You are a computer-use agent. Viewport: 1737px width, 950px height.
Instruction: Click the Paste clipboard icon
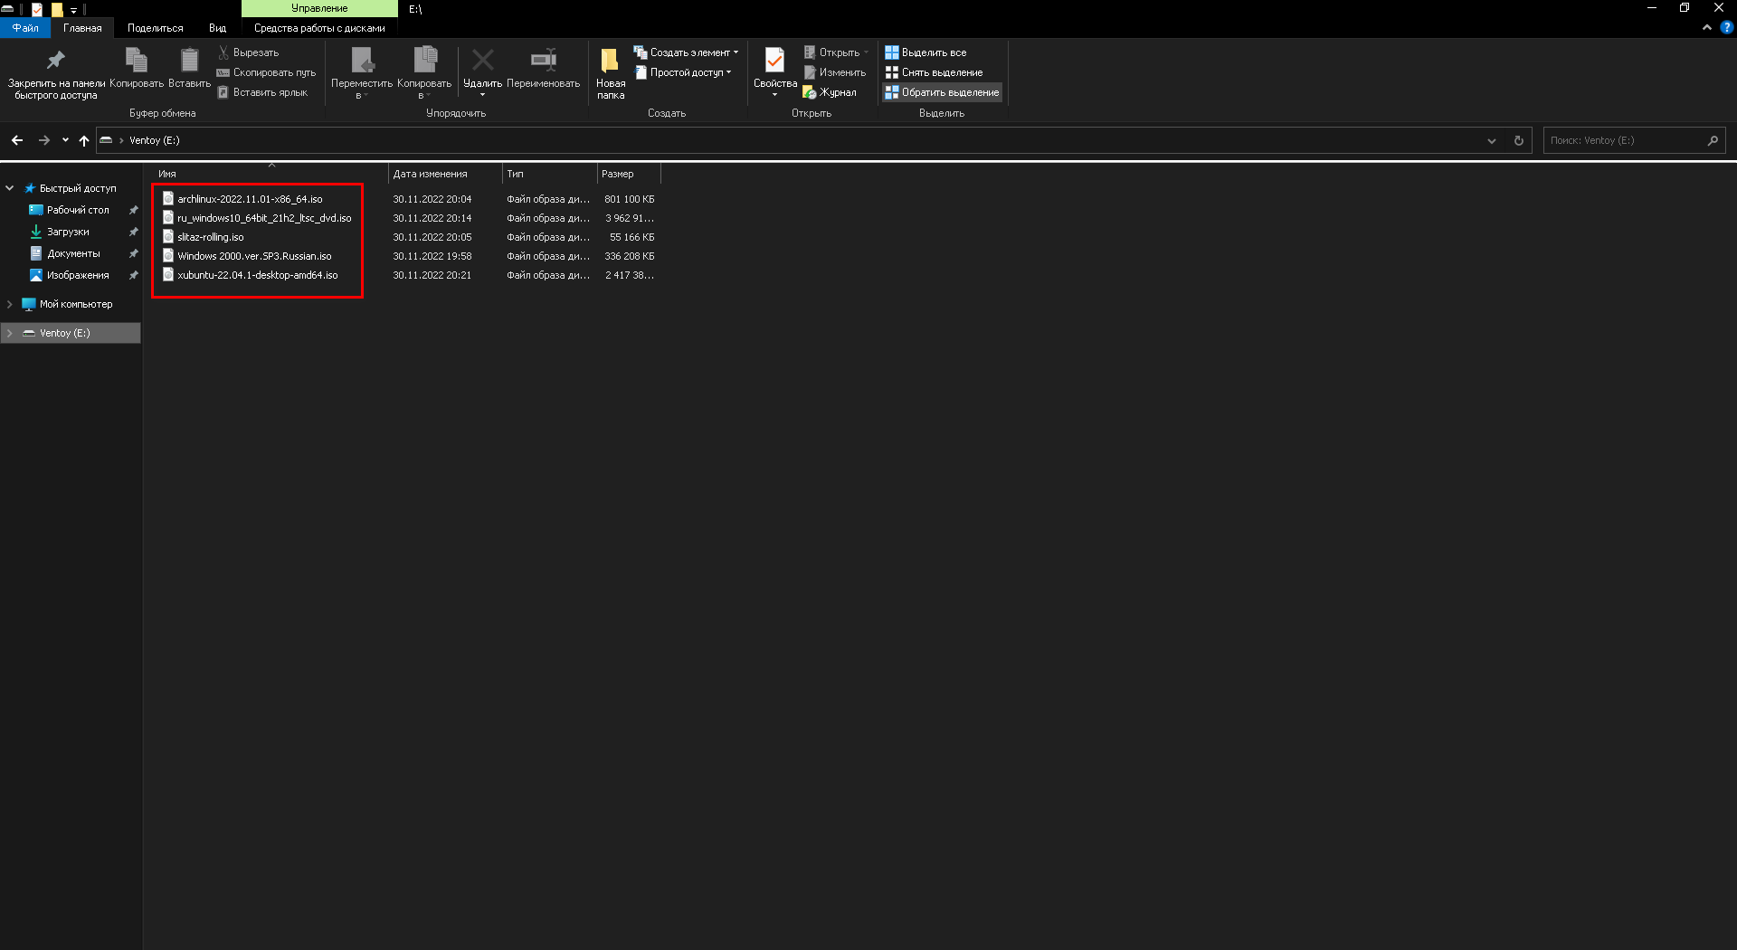pos(189,61)
